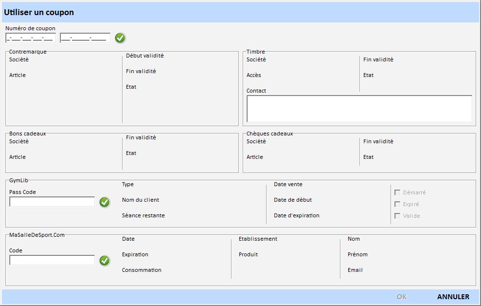Select the GymLib group label
The width and height of the screenshot is (481, 306).
pos(18,180)
